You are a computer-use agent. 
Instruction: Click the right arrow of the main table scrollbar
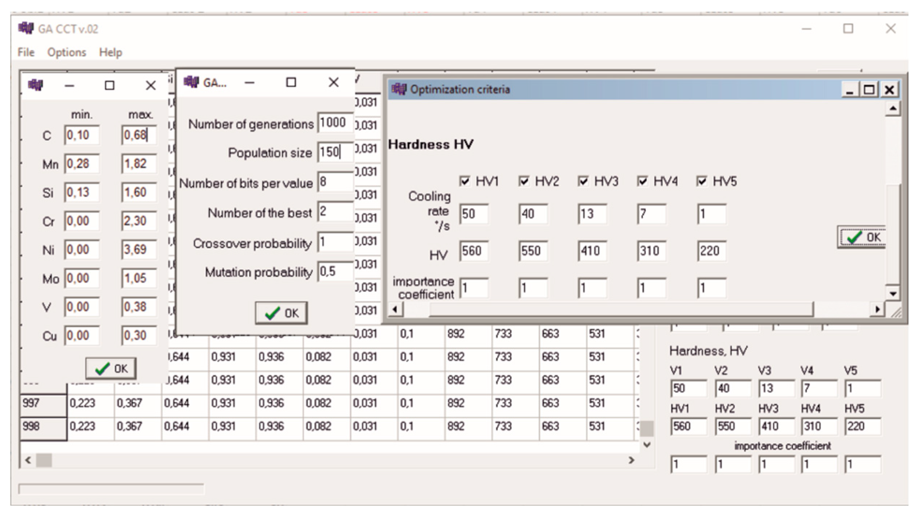point(631,461)
